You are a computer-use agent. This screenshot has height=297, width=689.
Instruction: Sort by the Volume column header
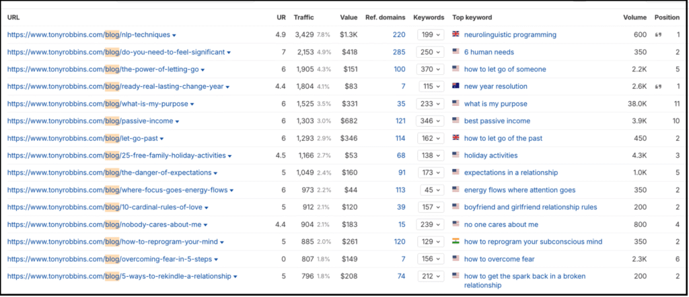(x=635, y=18)
